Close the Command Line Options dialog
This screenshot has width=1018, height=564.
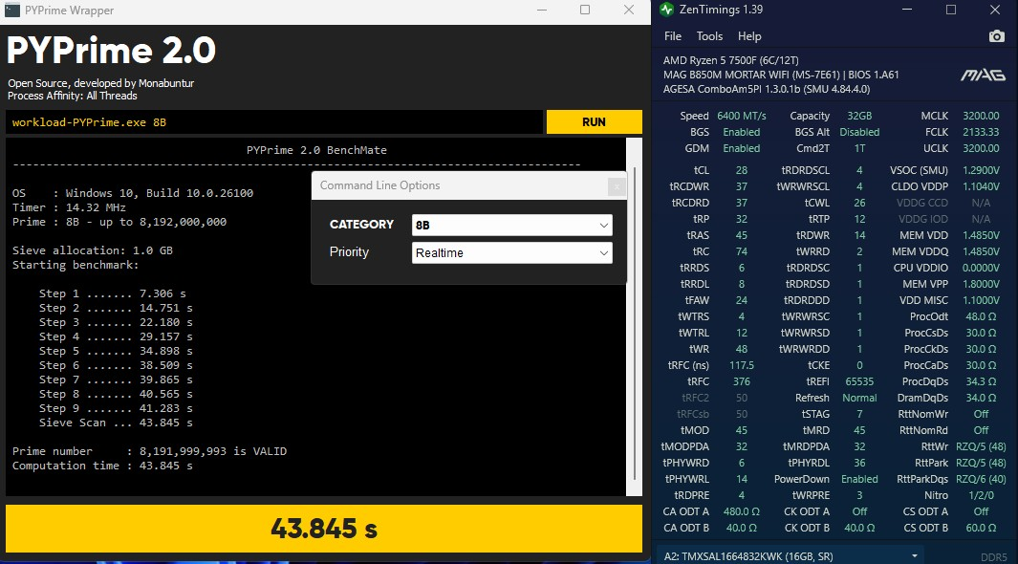pyautogui.click(x=617, y=187)
